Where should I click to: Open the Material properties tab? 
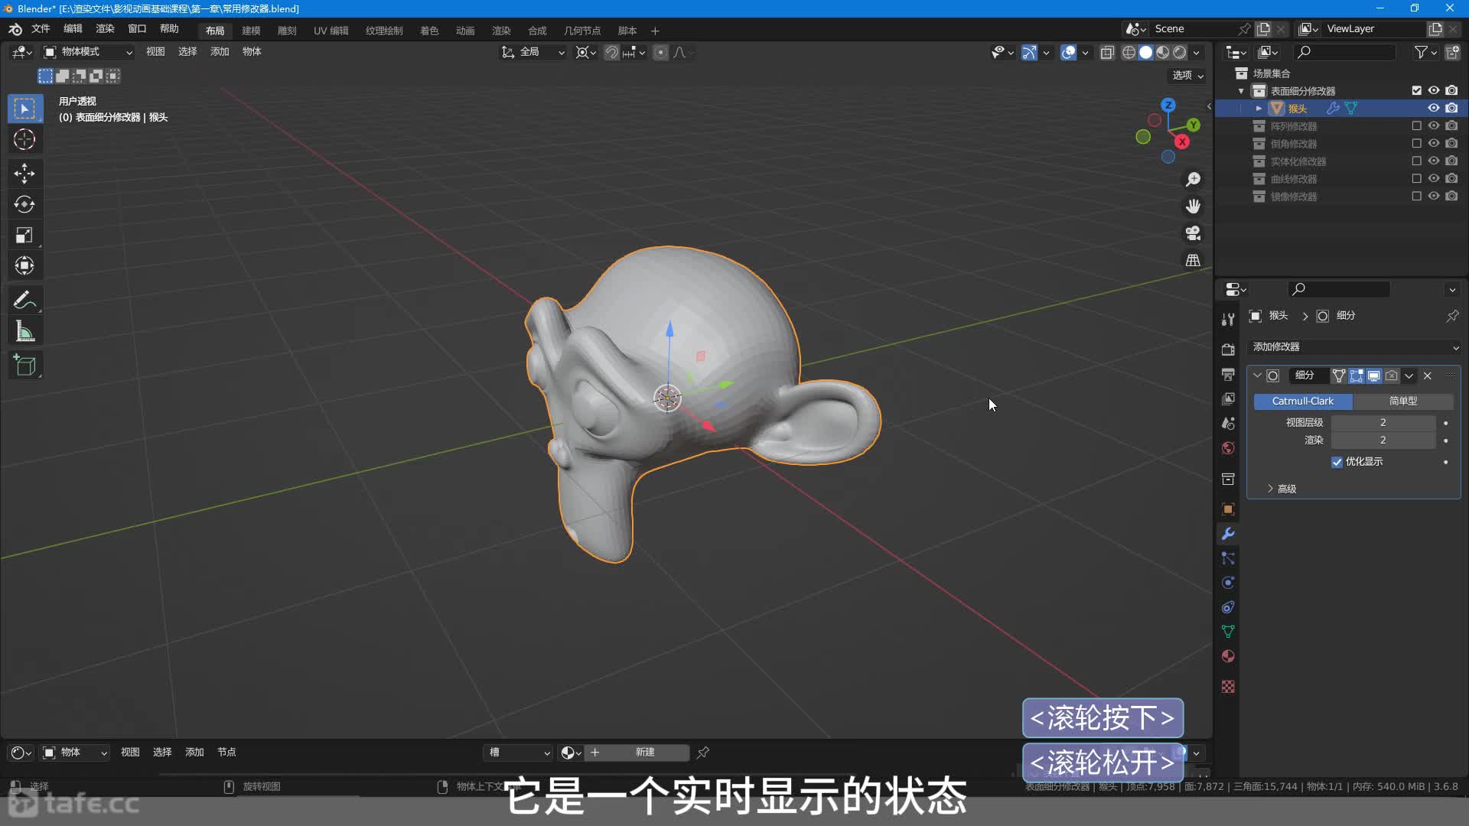[x=1228, y=656]
